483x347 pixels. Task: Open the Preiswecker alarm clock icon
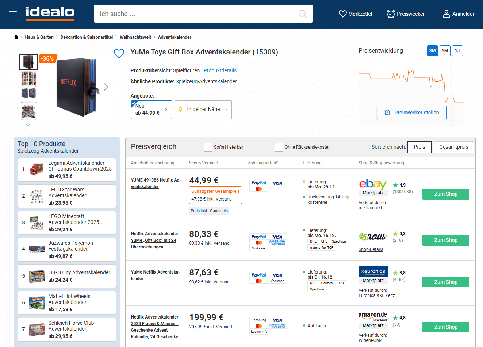click(391, 14)
